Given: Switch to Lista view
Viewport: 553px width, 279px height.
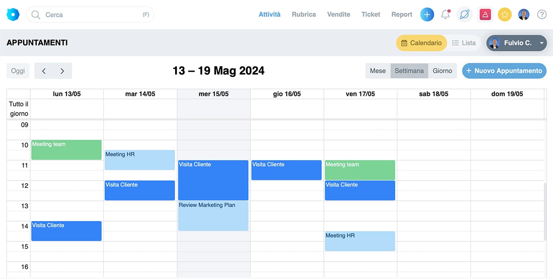Looking at the screenshot, I should tap(463, 43).
